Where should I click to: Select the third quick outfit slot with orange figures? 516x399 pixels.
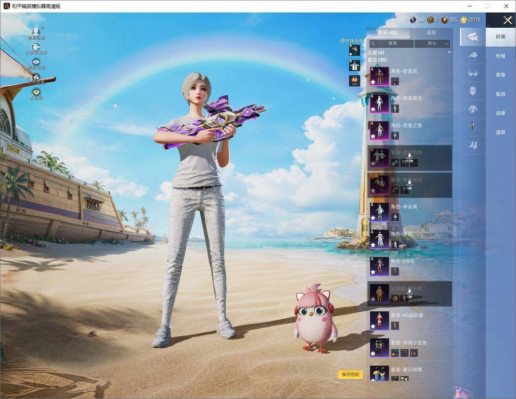click(x=355, y=81)
